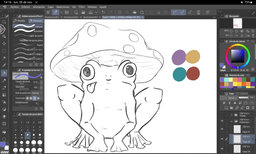The image size is (256, 154).
Task: Expand the Triada layer folder
Action: pos(231,115)
